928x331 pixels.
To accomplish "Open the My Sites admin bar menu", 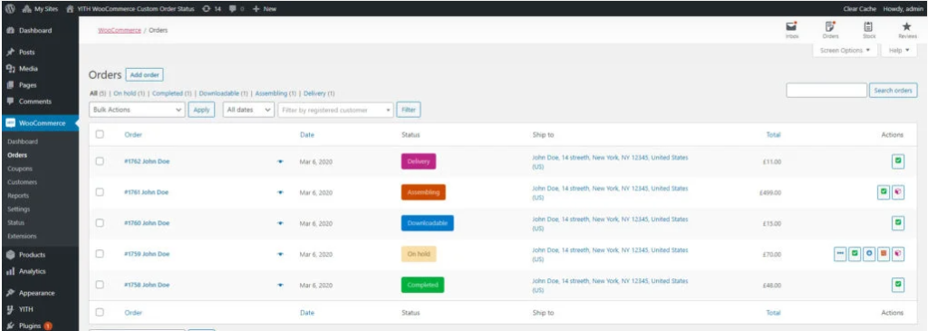I will (x=41, y=9).
